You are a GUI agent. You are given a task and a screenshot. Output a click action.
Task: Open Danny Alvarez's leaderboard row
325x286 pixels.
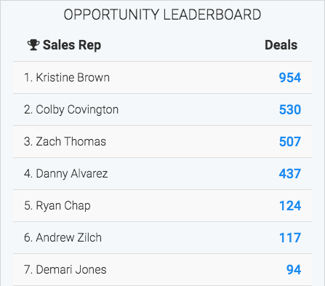(162, 174)
